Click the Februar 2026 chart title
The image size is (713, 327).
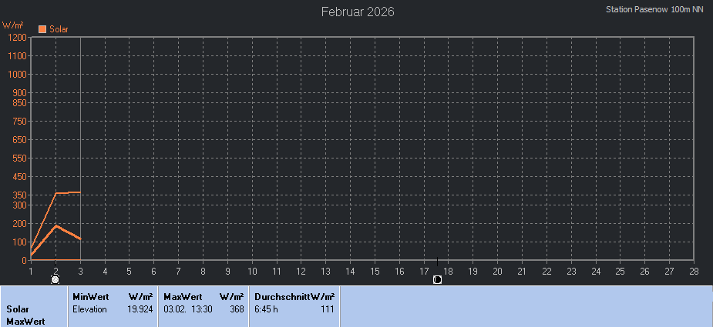(358, 12)
